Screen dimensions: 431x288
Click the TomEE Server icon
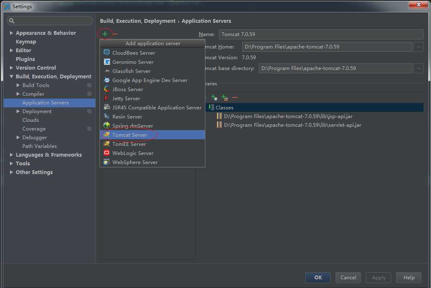pyautogui.click(x=107, y=144)
